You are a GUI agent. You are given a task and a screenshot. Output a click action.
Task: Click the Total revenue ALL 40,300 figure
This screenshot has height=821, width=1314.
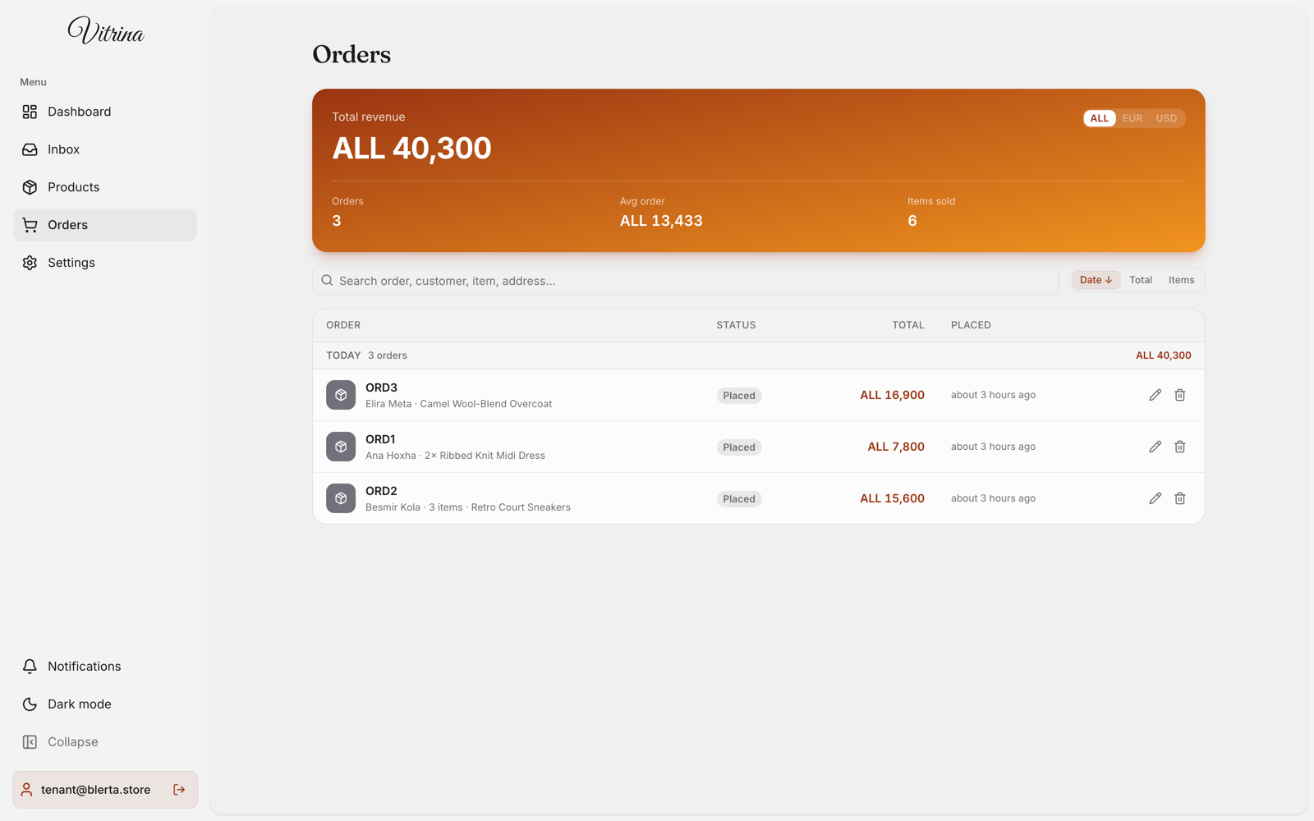(411, 149)
